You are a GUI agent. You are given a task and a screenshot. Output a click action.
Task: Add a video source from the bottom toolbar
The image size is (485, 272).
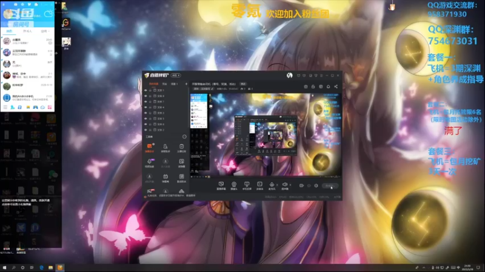[x=259, y=186]
